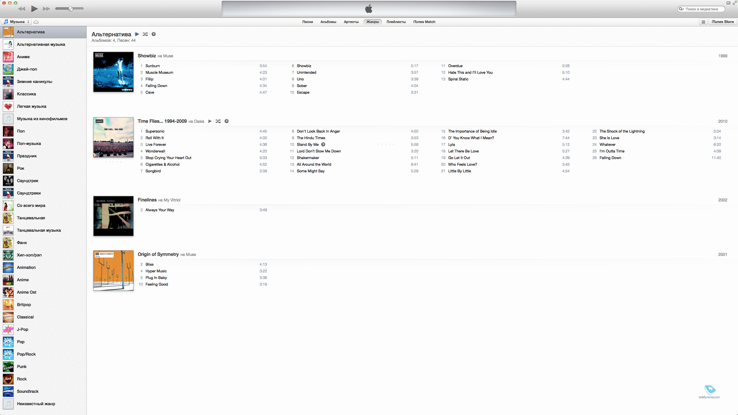Open arrow menu for Time Flies album
738x415 pixels.
coord(227,121)
